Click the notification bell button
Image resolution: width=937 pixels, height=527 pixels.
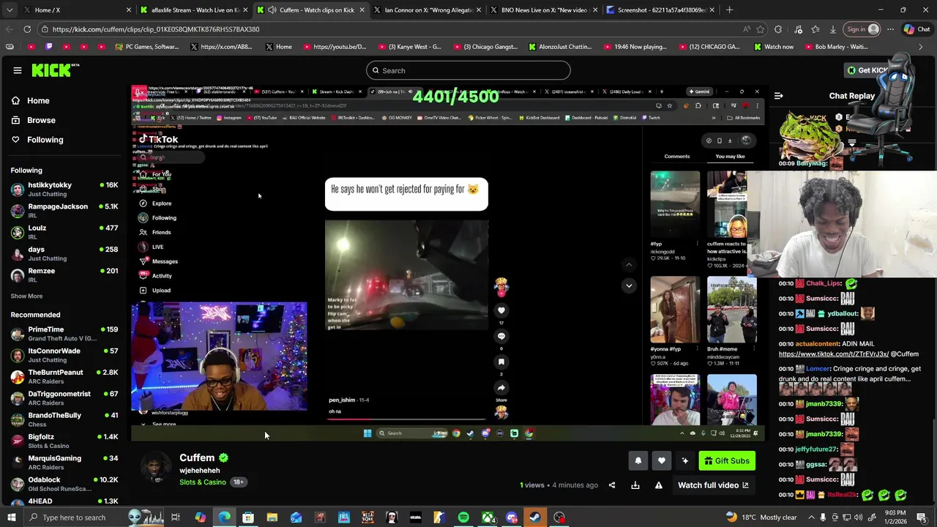(638, 460)
